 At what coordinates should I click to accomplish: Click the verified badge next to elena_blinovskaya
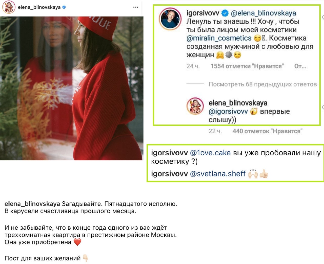coord(64,7)
